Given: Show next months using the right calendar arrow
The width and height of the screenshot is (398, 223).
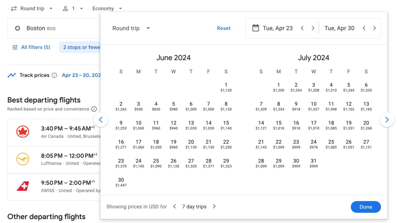Looking at the screenshot, I should coord(387,120).
